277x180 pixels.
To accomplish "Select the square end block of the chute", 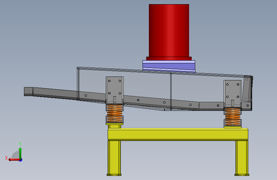I will [x=28, y=91].
